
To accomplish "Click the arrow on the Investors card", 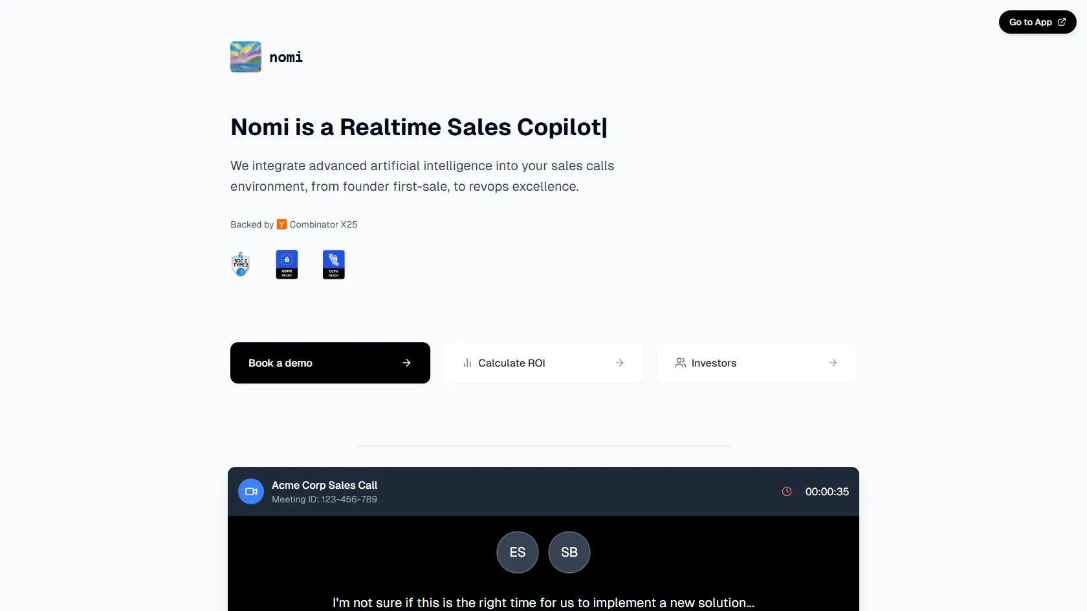I will (x=833, y=363).
